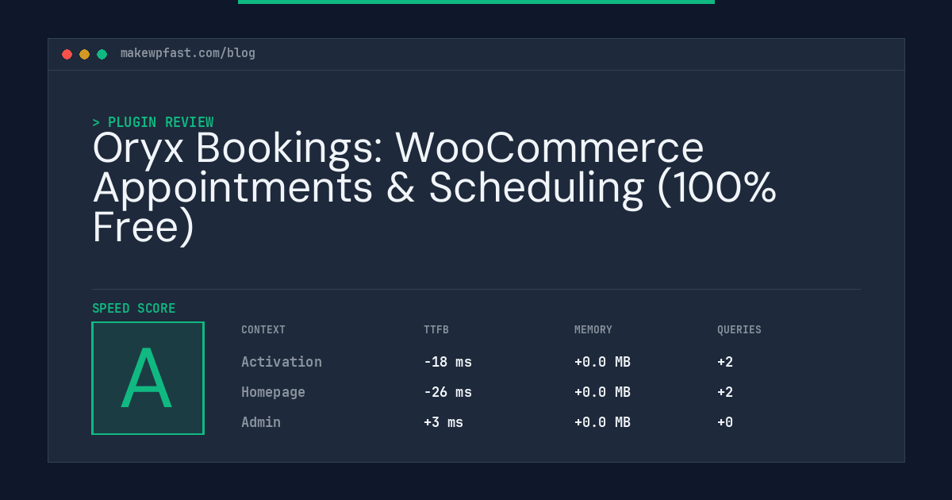Click the '-26 ms' TTFB value

pyautogui.click(x=447, y=392)
